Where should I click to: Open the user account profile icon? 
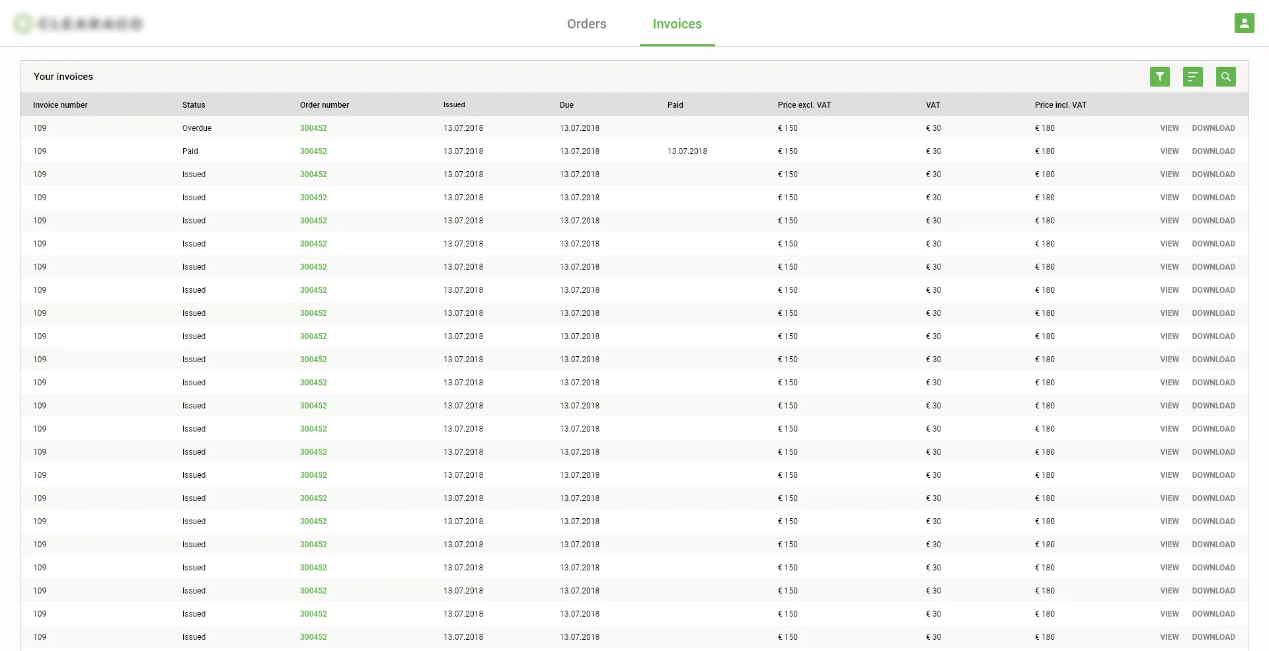1244,23
